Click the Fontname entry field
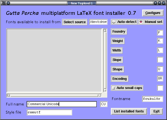 152,99
